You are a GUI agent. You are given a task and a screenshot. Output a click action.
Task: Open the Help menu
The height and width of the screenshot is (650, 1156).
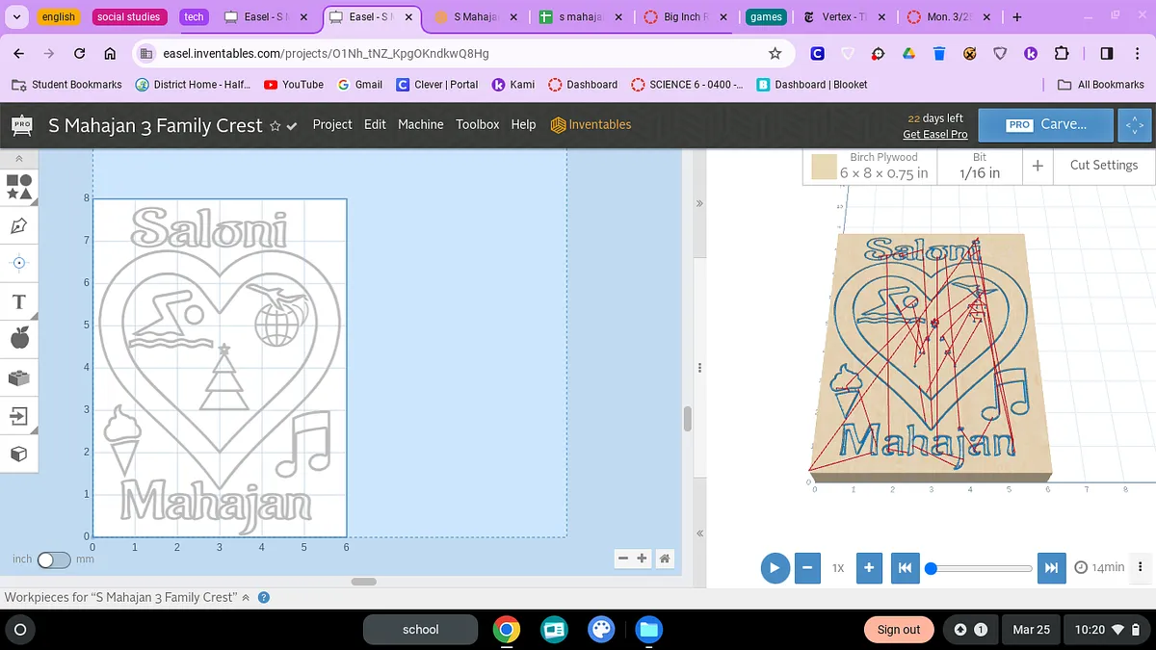(523, 124)
